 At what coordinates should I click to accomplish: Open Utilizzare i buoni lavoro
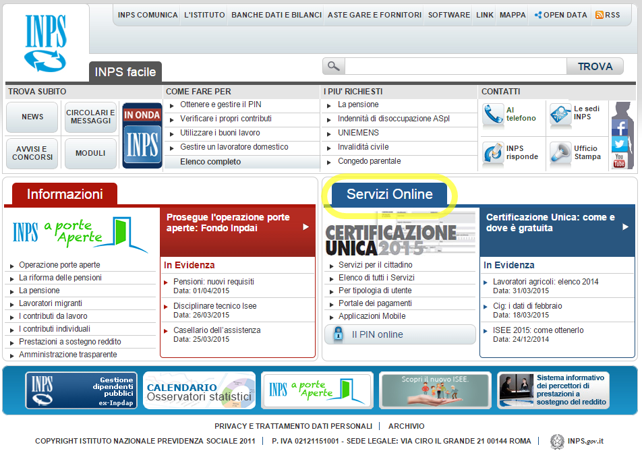coord(220,133)
